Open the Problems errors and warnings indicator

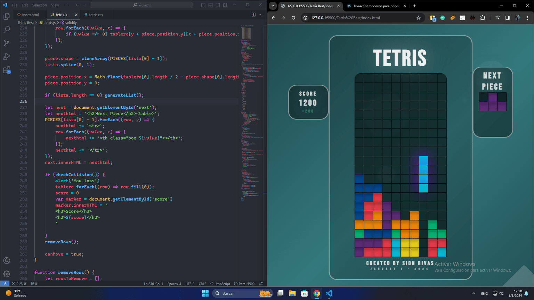pos(19,284)
